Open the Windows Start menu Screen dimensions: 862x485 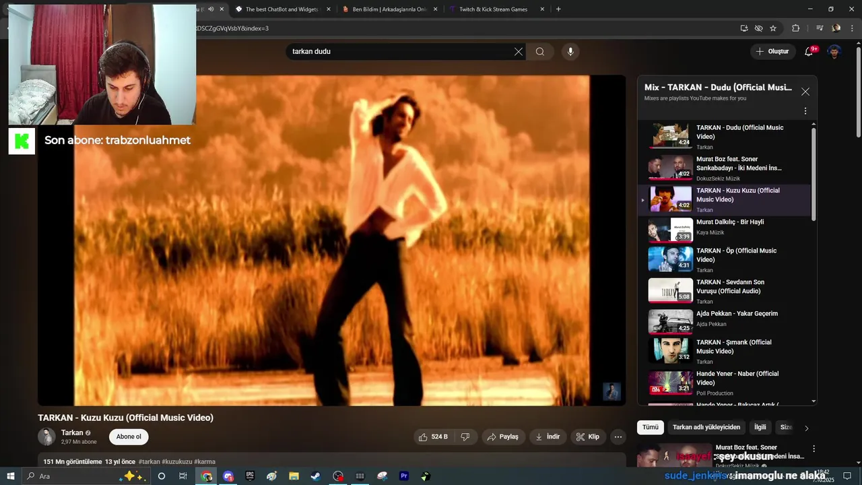(11, 476)
